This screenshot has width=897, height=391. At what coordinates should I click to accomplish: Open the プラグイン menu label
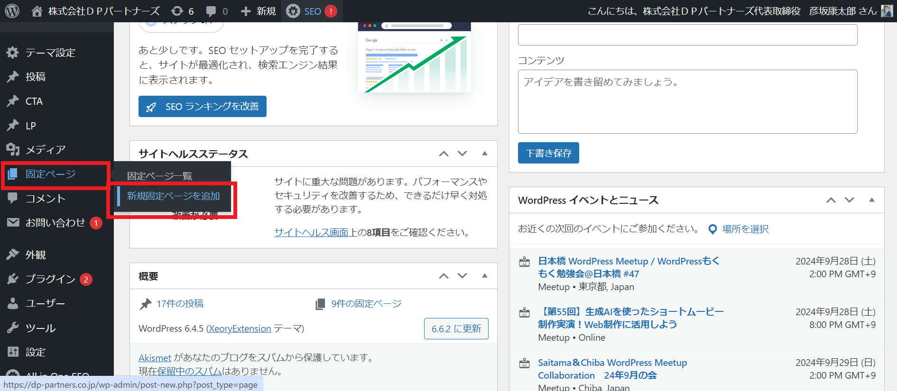[50, 279]
